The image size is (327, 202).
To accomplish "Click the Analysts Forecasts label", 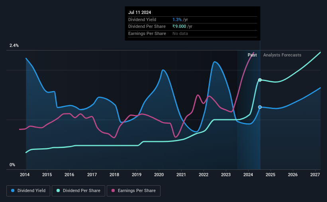I will 282,55.
